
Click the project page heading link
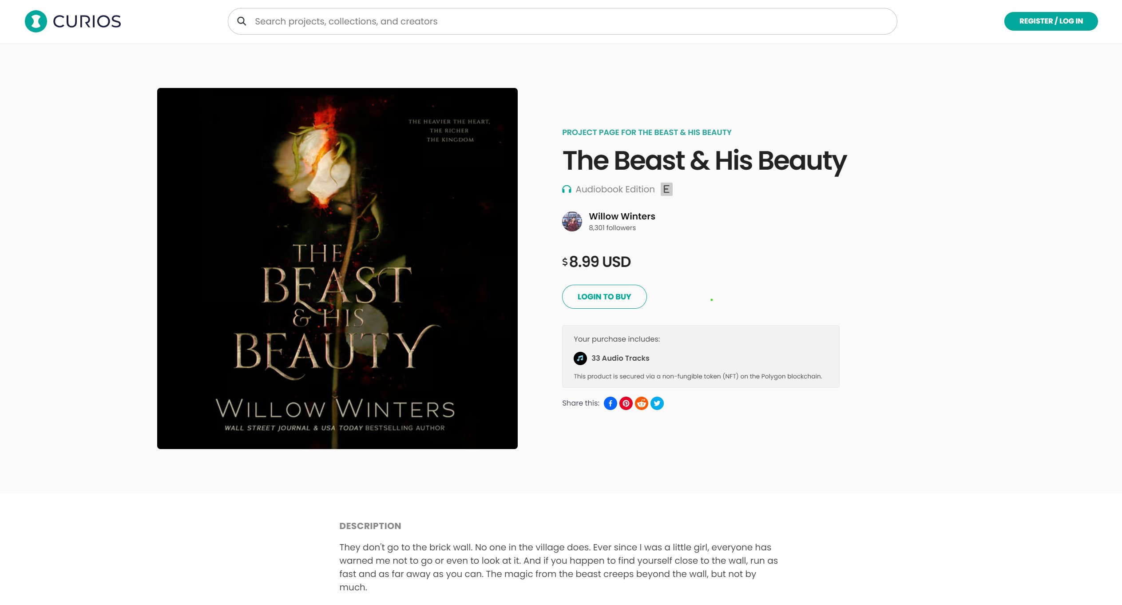[x=647, y=132]
